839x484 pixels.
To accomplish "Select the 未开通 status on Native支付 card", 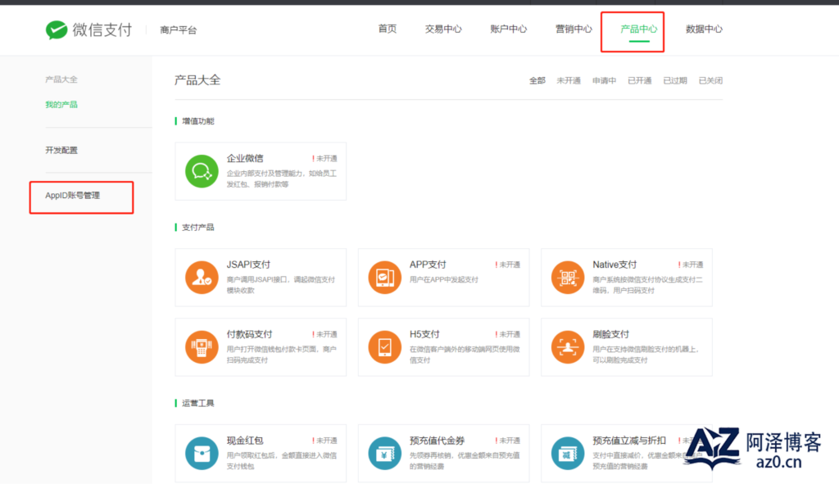I will [x=691, y=265].
